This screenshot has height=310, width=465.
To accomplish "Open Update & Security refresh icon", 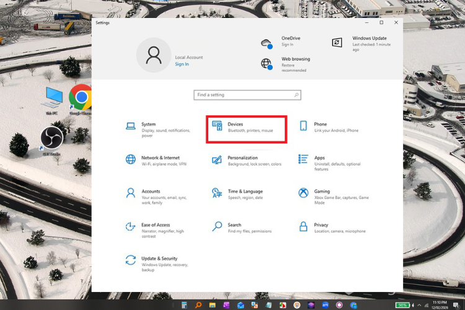I will pyautogui.click(x=130, y=260).
